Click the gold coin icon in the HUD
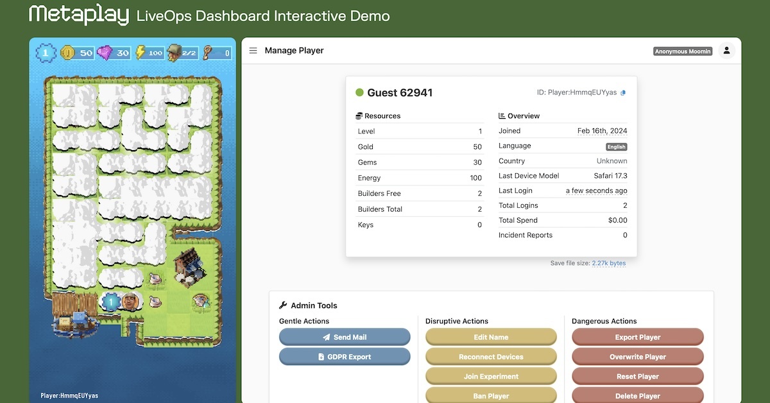Image resolution: width=770 pixels, height=403 pixels. (67, 53)
